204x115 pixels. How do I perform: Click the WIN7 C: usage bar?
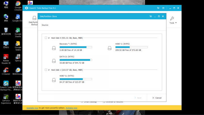(131, 47)
